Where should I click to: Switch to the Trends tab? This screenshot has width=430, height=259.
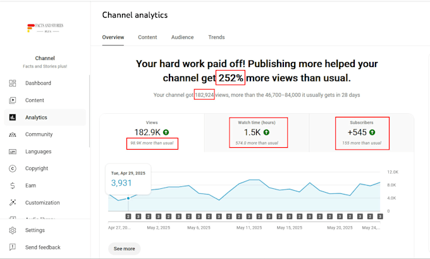216,37
